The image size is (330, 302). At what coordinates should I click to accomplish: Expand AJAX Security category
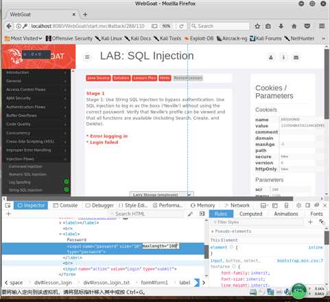[36, 99]
